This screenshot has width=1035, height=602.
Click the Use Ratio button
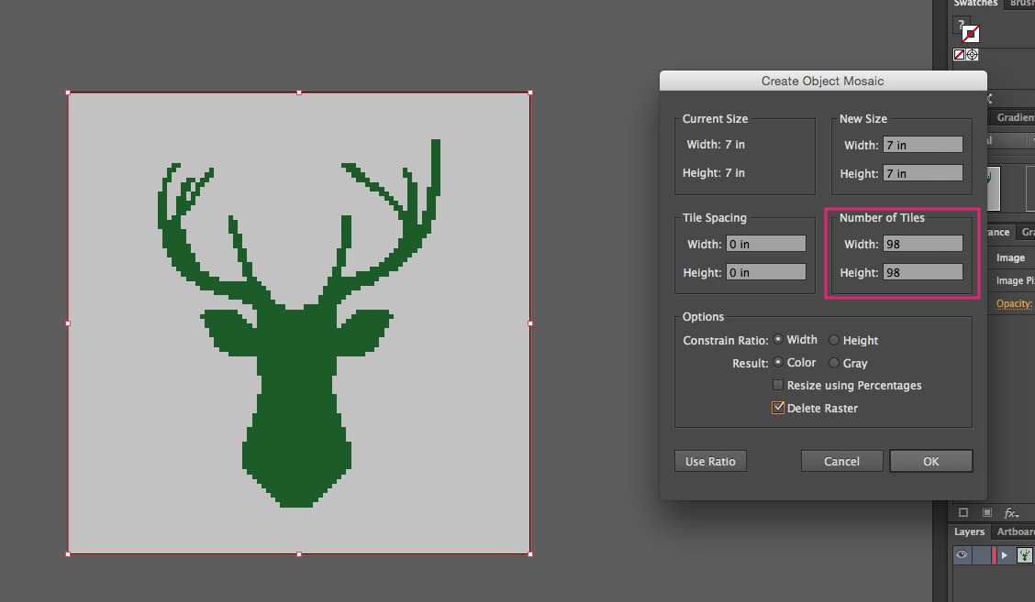click(x=710, y=462)
